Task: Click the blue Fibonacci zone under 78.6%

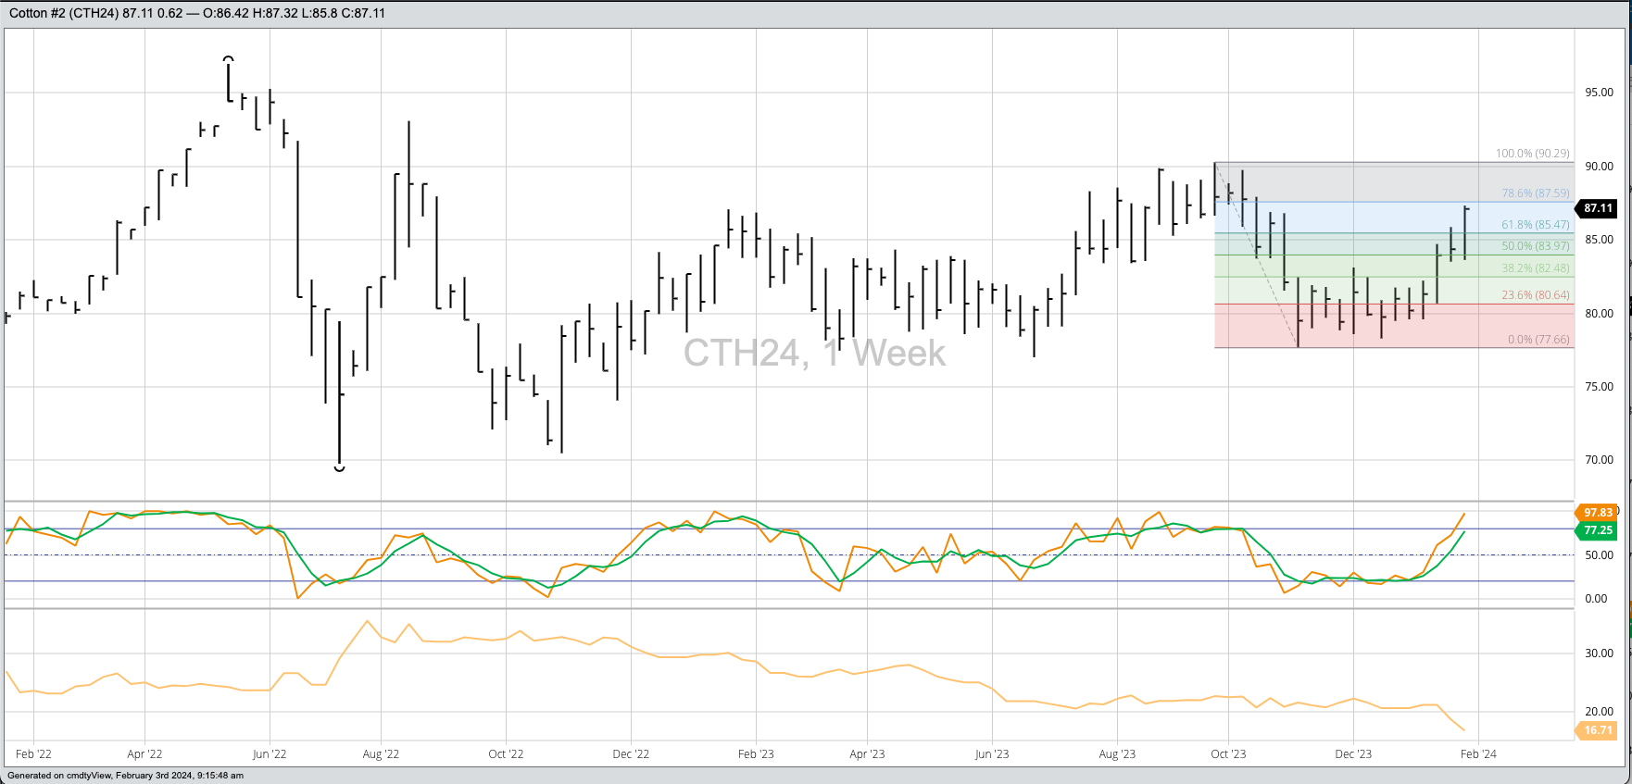Action: 1394,218
